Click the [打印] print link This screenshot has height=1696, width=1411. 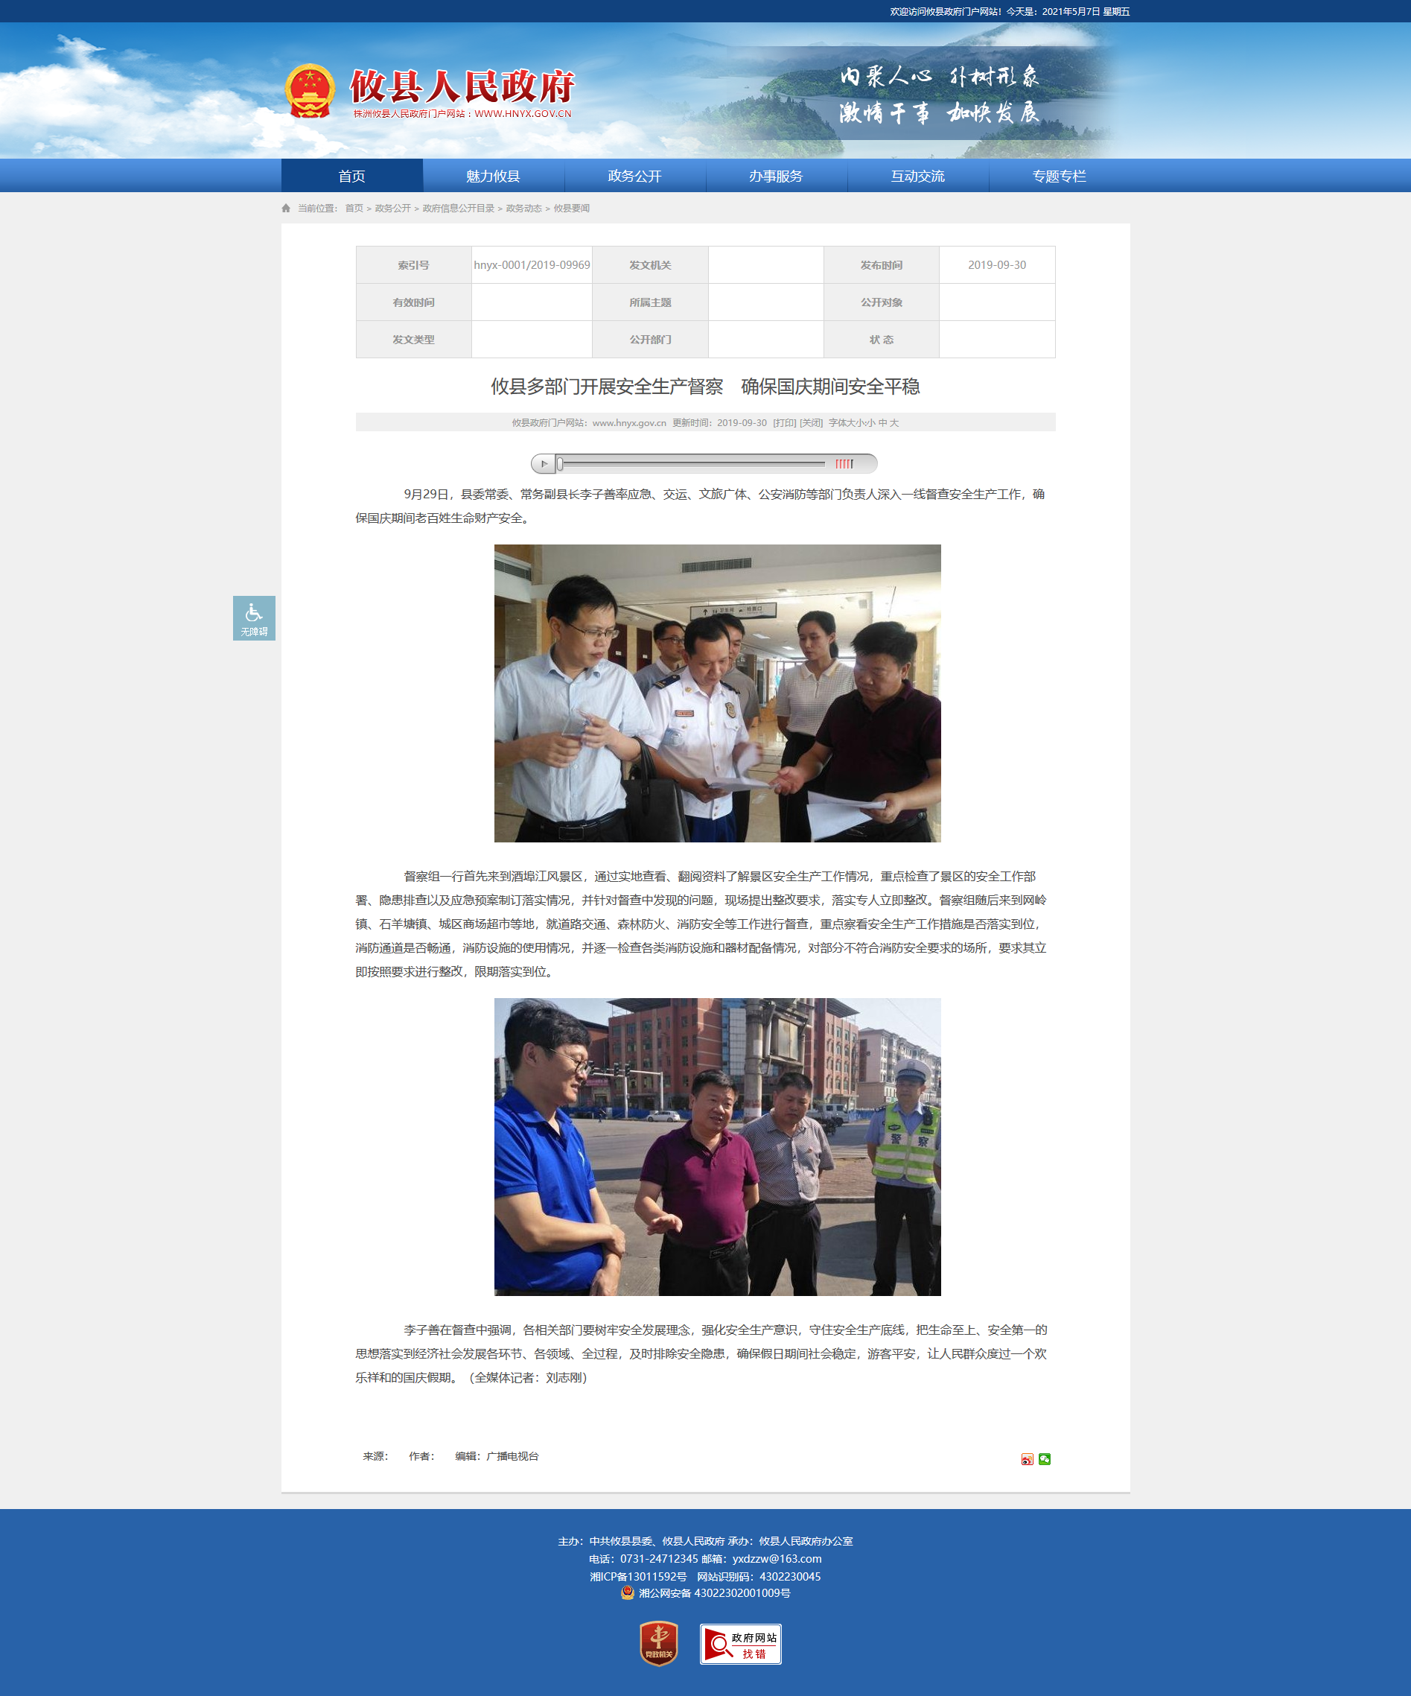pyautogui.click(x=784, y=423)
